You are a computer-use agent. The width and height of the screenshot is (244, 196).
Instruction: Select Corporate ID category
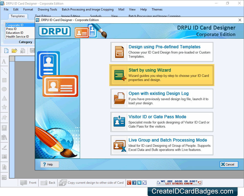[20, 25]
